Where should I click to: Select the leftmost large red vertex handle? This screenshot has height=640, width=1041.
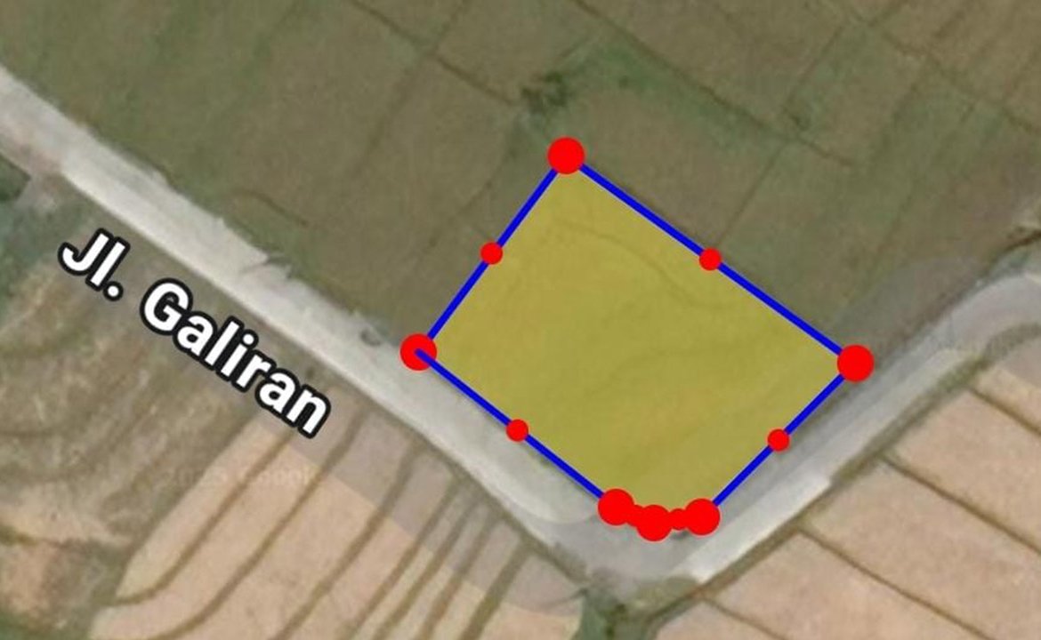pyautogui.click(x=418, y=351)
